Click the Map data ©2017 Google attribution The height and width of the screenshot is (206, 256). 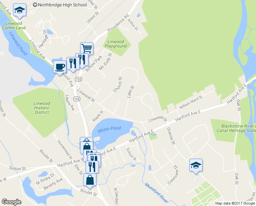(x=235, y=203)
